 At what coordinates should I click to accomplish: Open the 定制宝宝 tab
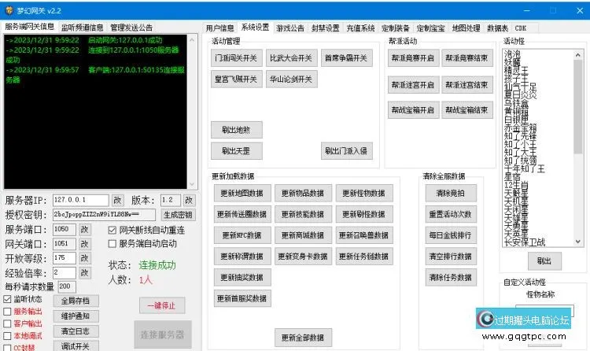tap(431, 28)
